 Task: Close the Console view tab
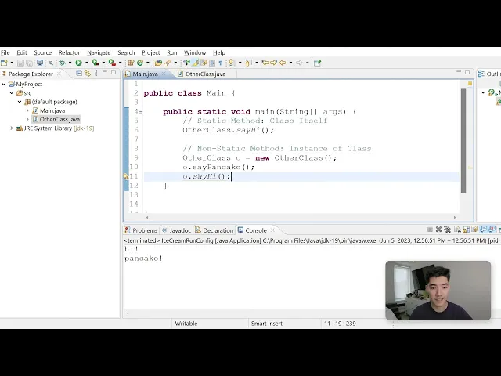click(272, 230)
